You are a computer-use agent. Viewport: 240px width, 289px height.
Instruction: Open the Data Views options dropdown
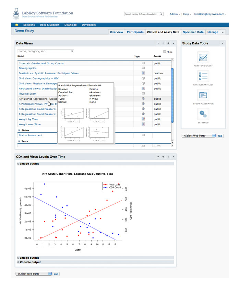coord(158,43)
